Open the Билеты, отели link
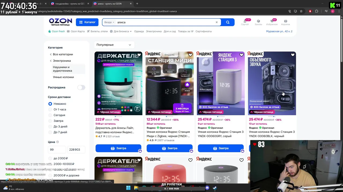Viewport: 343px width, 192px height. tap(97, 31)
